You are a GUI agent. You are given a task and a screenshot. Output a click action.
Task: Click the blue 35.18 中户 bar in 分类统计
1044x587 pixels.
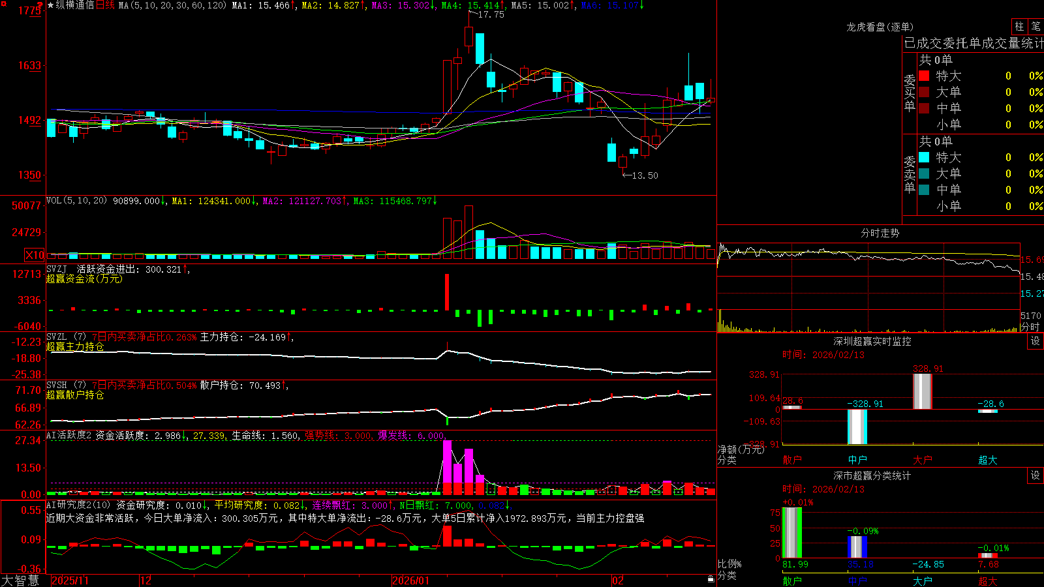point(857,547)
